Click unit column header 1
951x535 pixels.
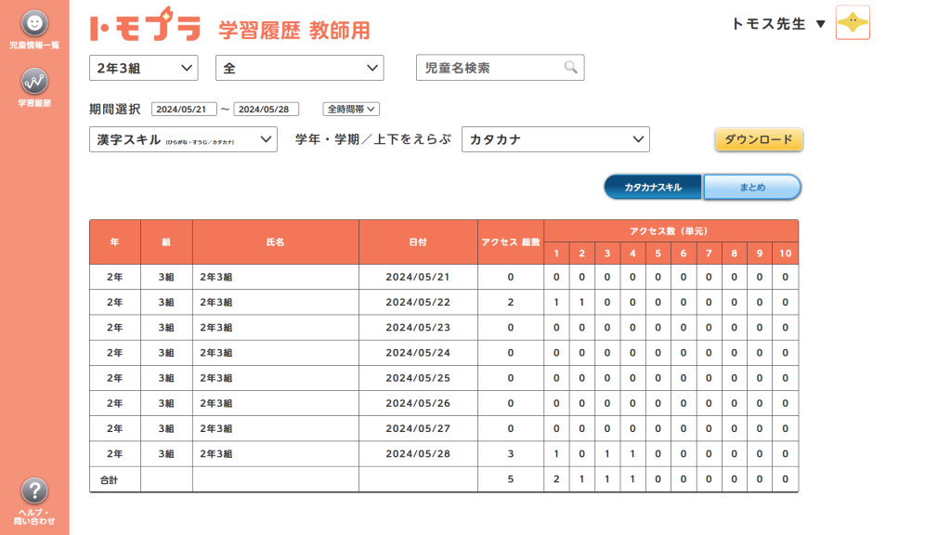556,254
